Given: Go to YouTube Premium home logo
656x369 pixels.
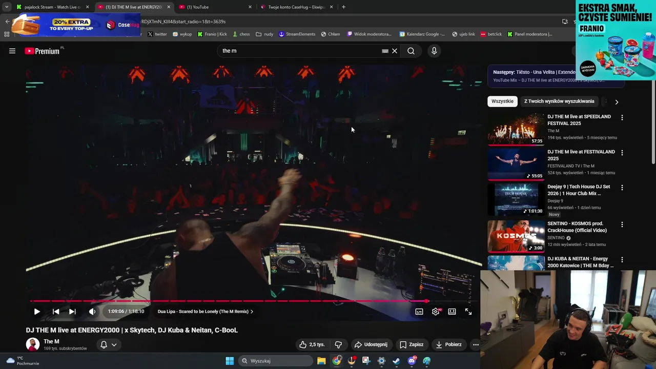Looking at the screenshot, I should pos(42,51).
